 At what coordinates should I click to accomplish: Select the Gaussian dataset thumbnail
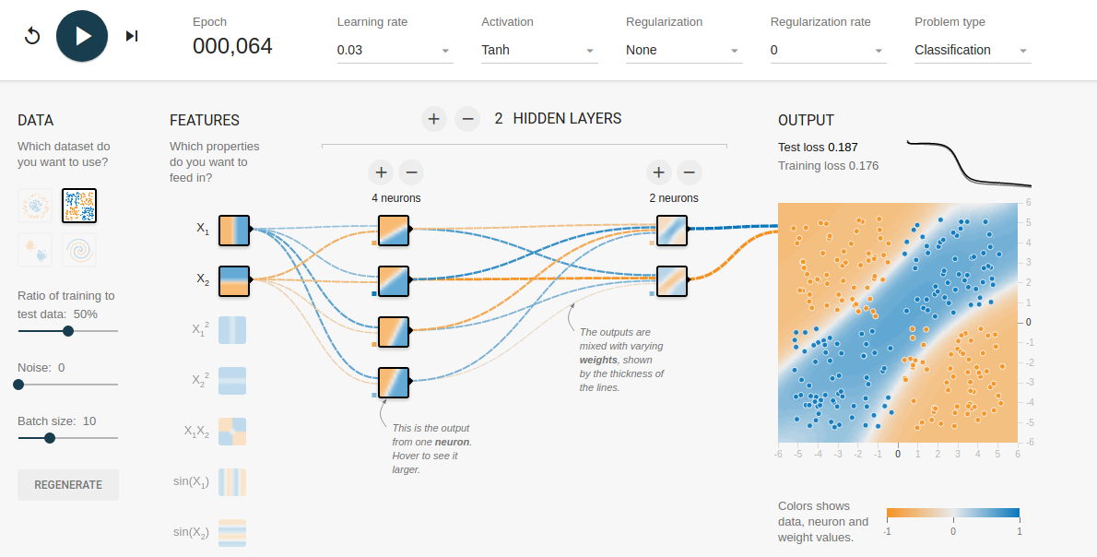pos(35,250)
